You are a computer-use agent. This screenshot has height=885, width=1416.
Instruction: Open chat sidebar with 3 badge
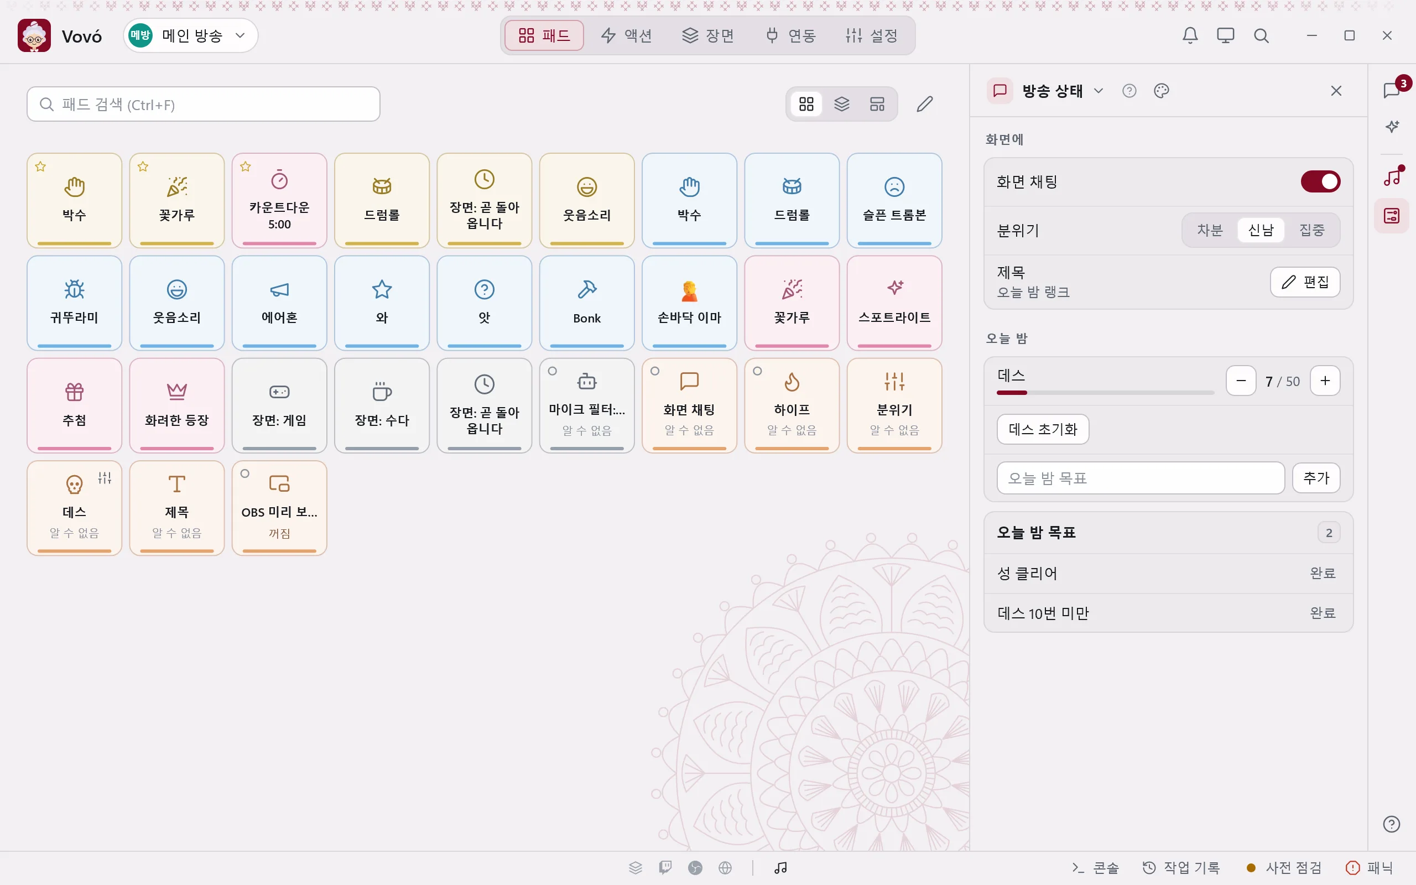[1392, 90]
